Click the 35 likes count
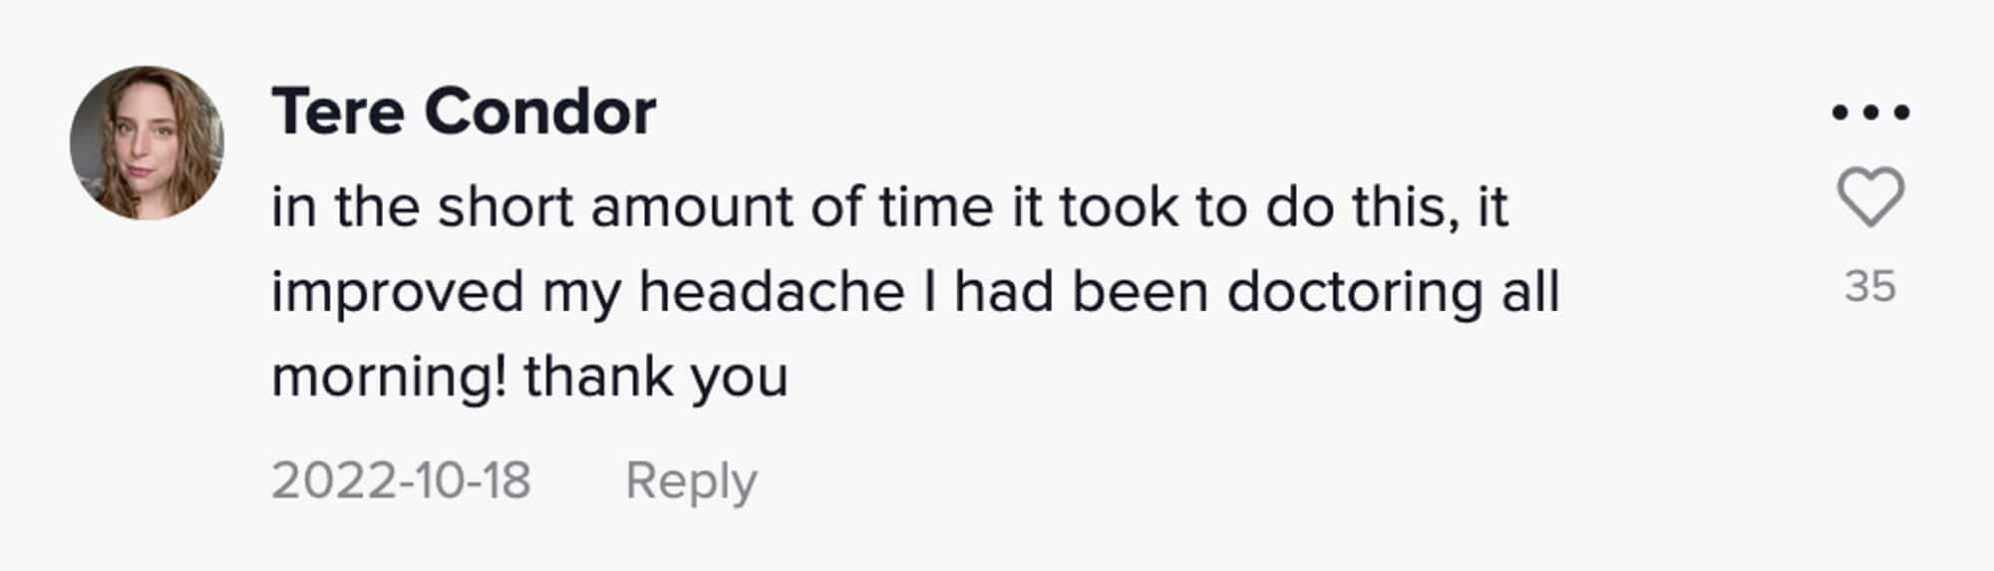1994x571 pixels. pos(1869,287)
